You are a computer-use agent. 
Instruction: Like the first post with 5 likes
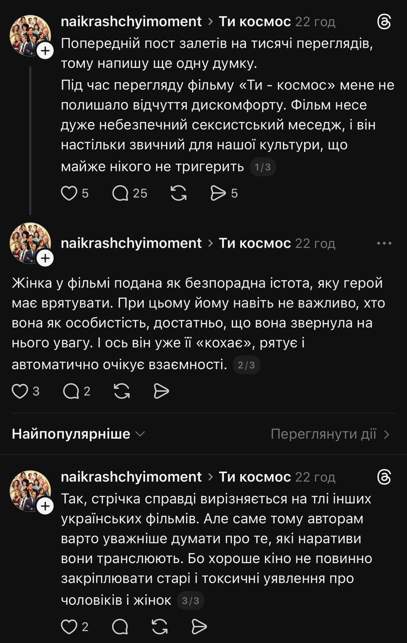click(69, 193)
